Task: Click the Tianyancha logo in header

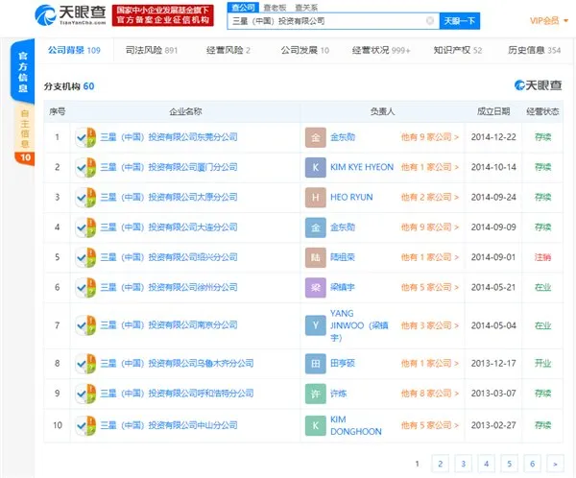Action: pos(70,14)
